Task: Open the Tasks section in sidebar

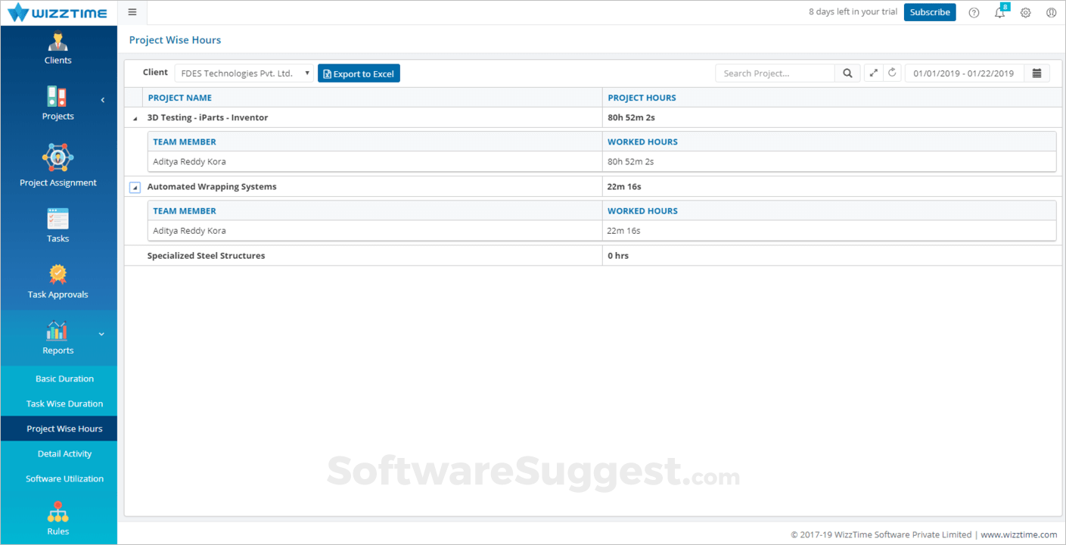Action: (x=58, y=225)
